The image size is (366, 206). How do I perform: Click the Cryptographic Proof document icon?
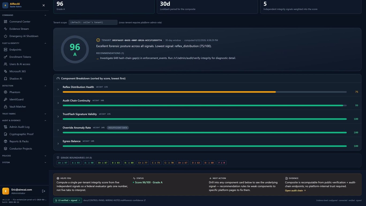(x=5, y=134)
